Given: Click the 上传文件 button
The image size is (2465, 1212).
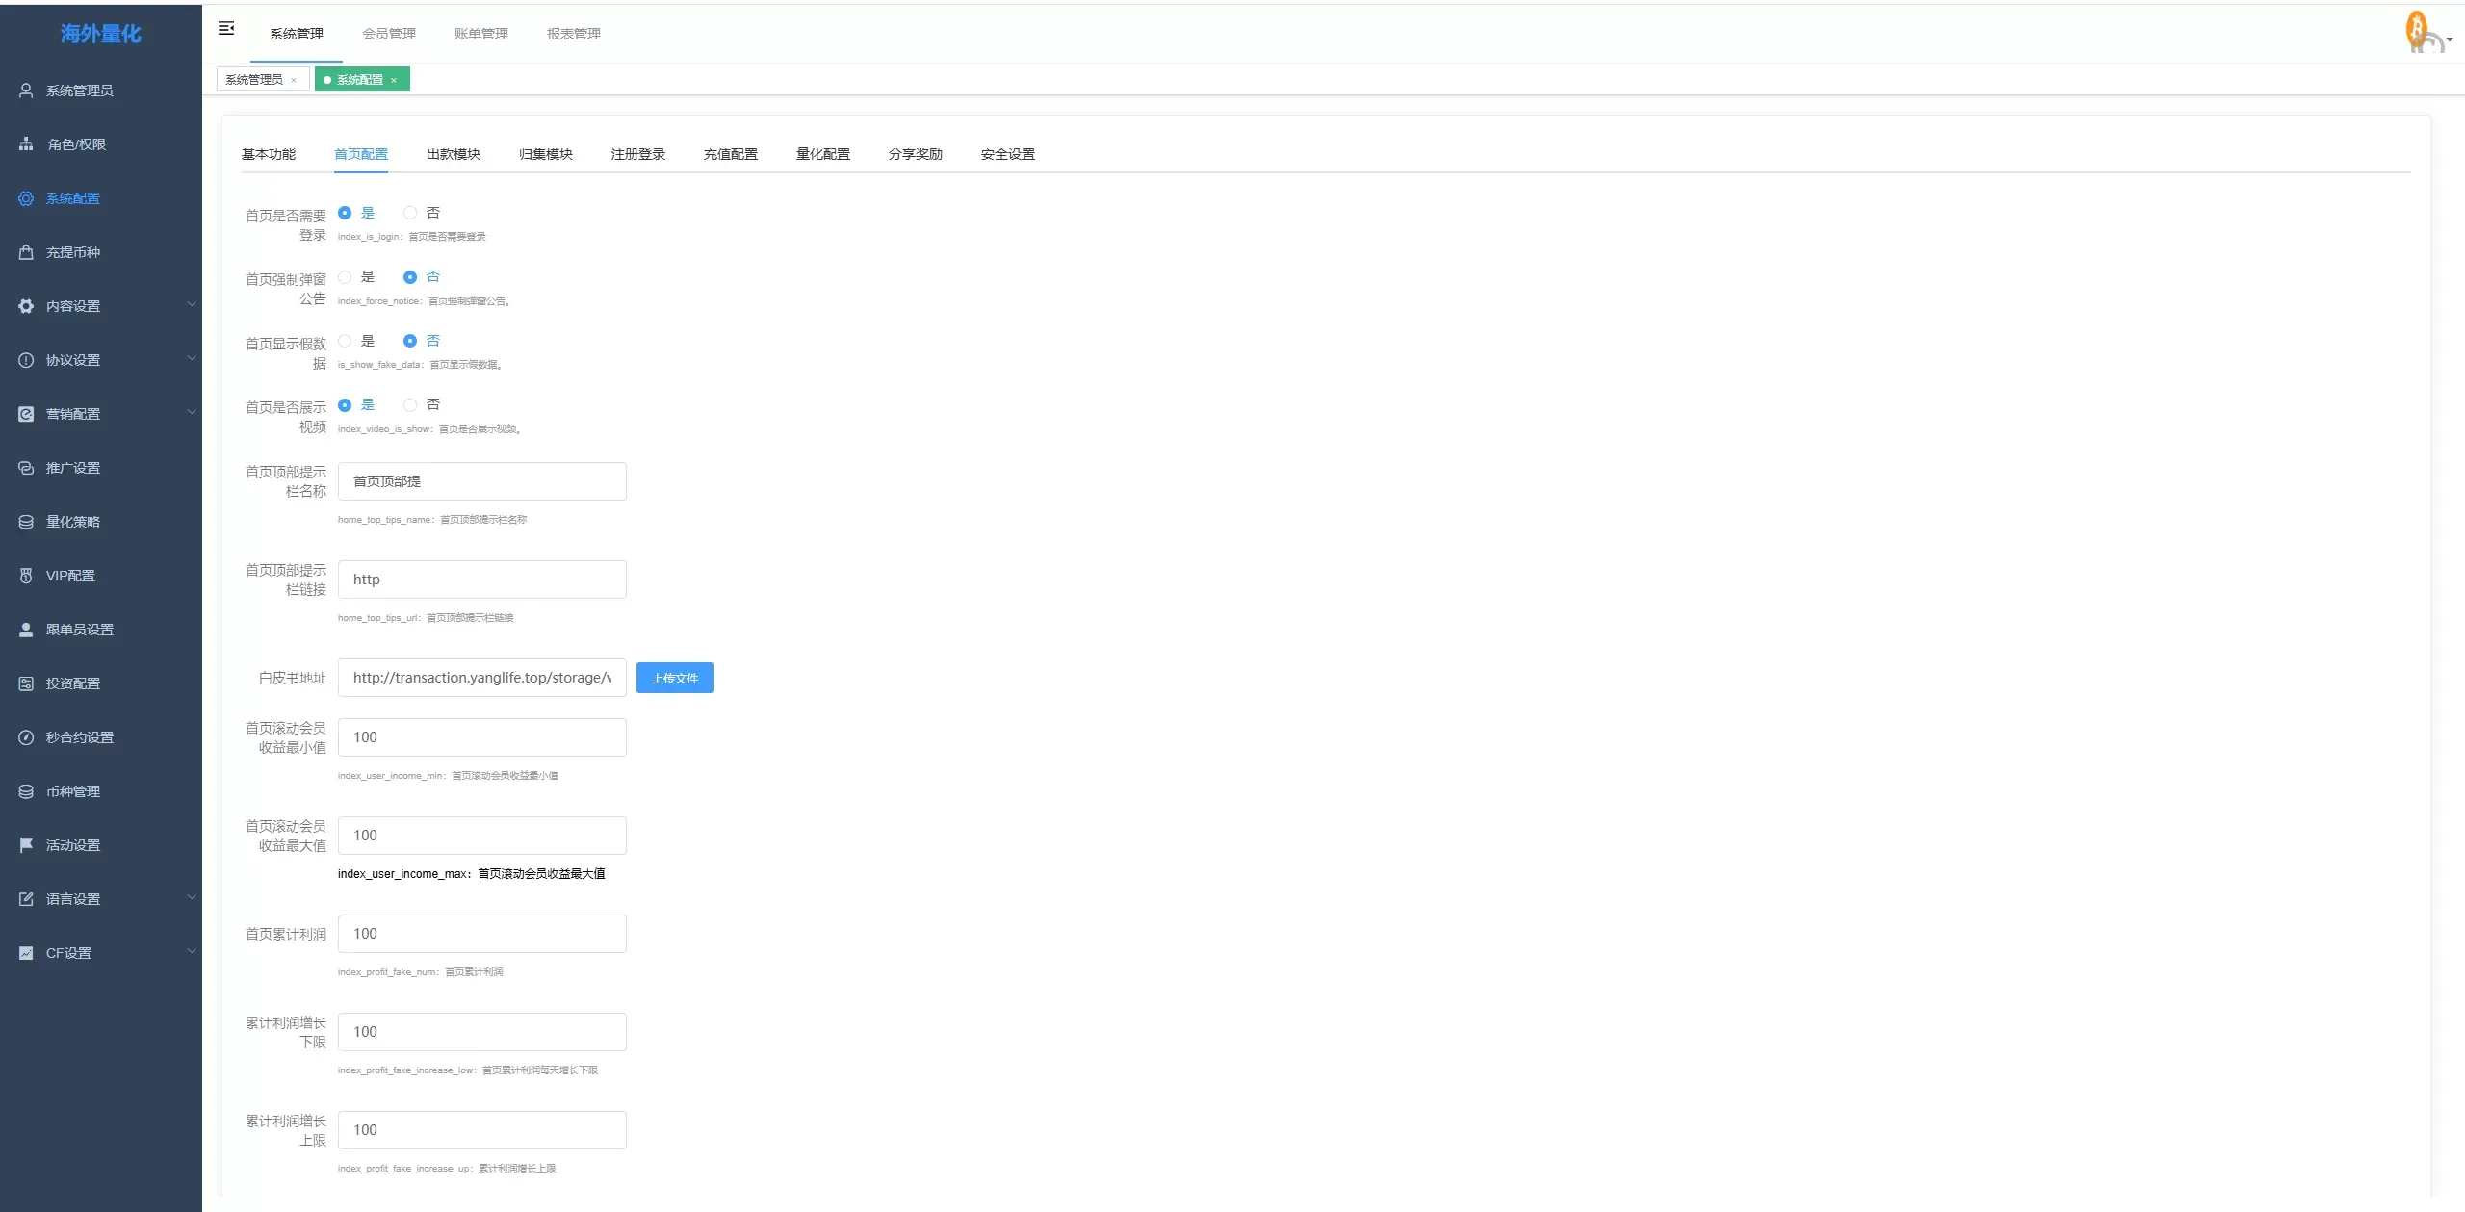Looking at the screenshot, I should 674,678.
